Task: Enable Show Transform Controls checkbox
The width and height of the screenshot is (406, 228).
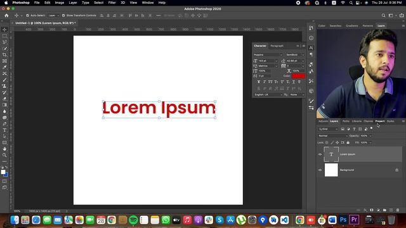Action: coord(63,15)
